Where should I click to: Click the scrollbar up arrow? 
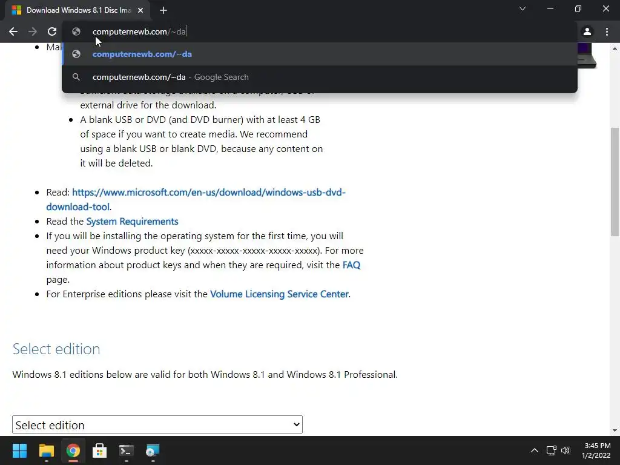coord(615,48)
